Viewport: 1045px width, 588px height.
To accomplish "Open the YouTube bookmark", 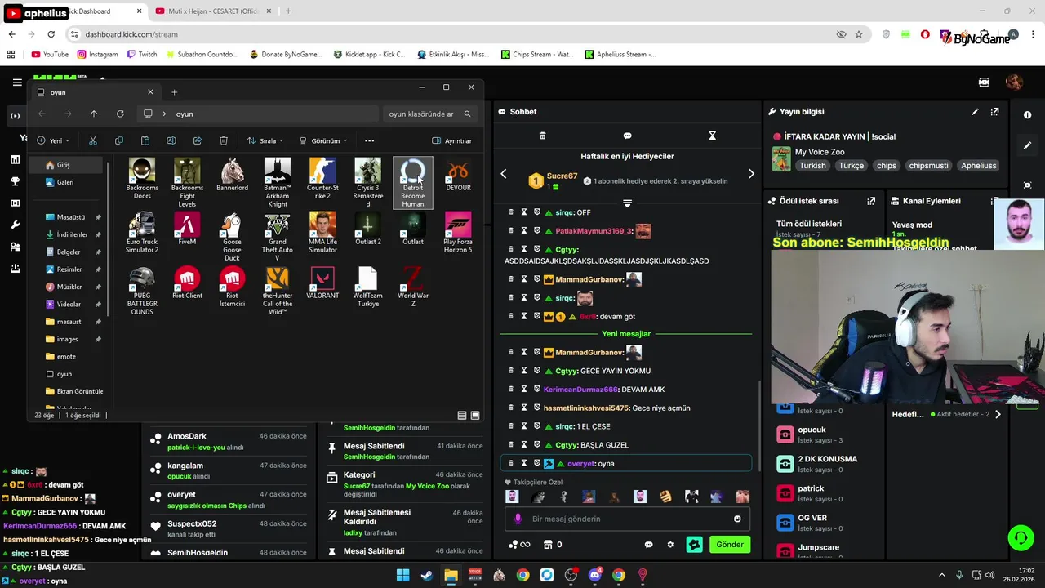I will (x=50, y=54).
